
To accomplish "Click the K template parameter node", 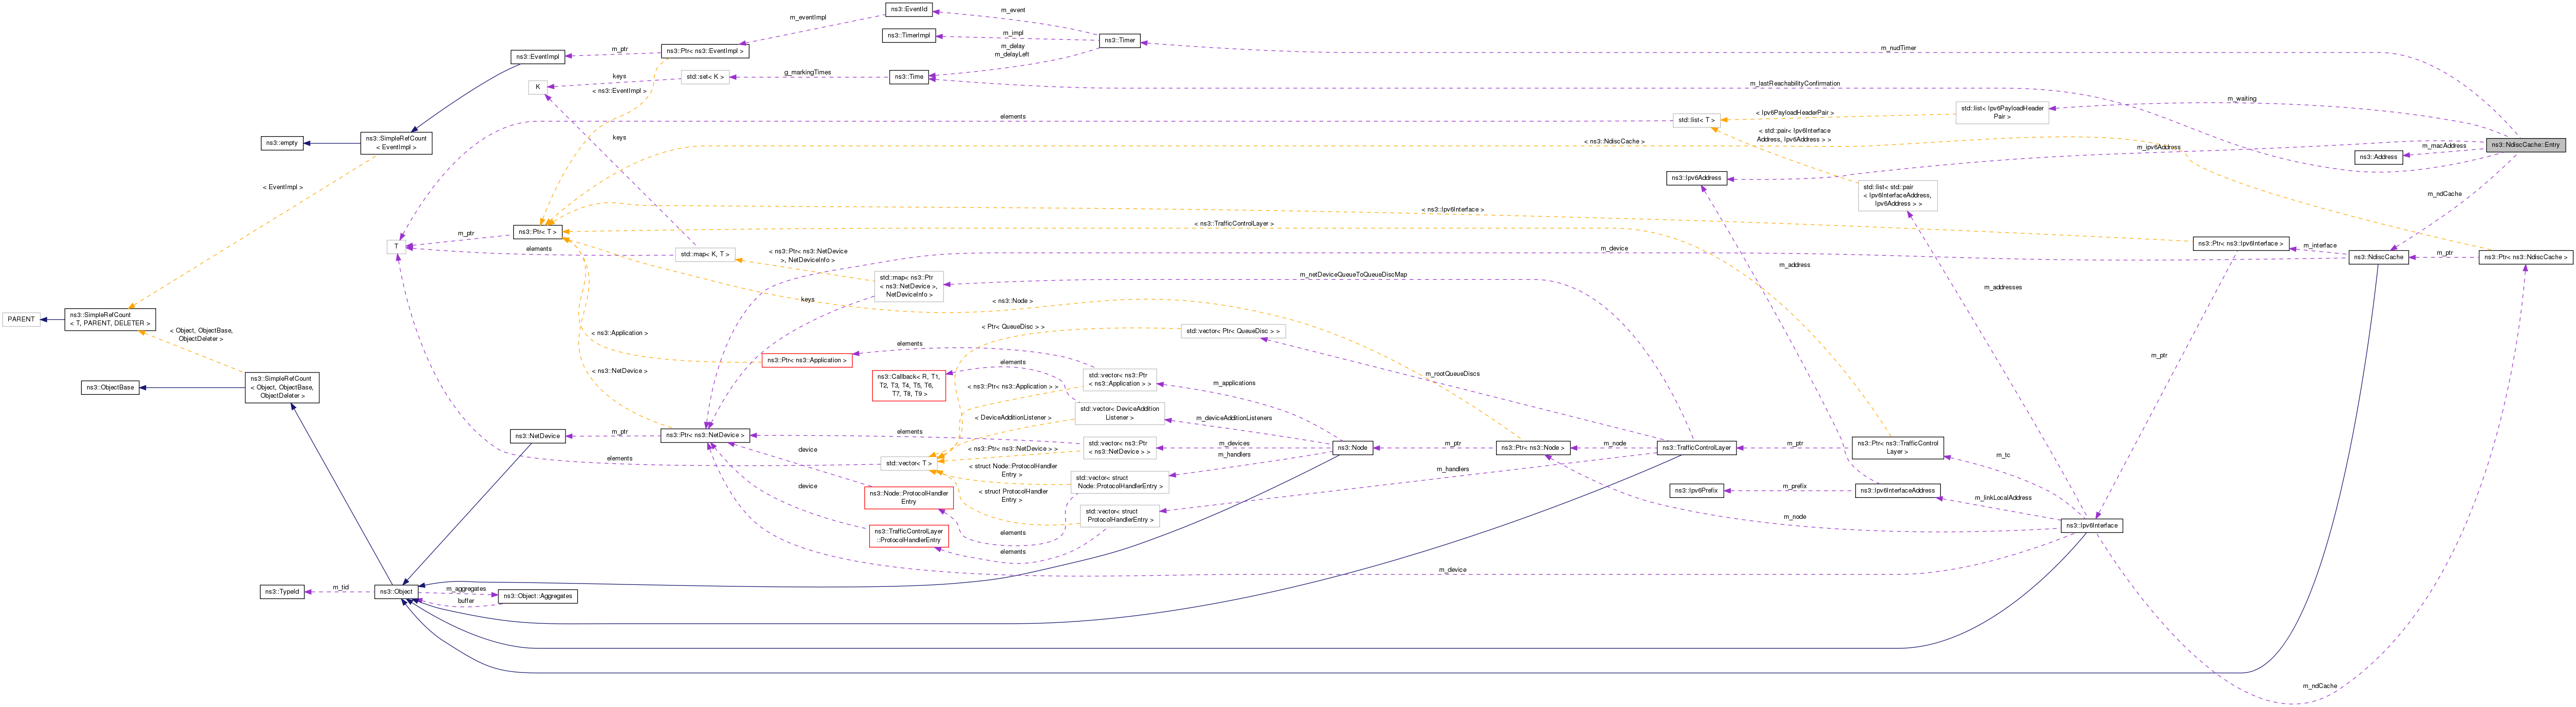I will tap(538, 87).
